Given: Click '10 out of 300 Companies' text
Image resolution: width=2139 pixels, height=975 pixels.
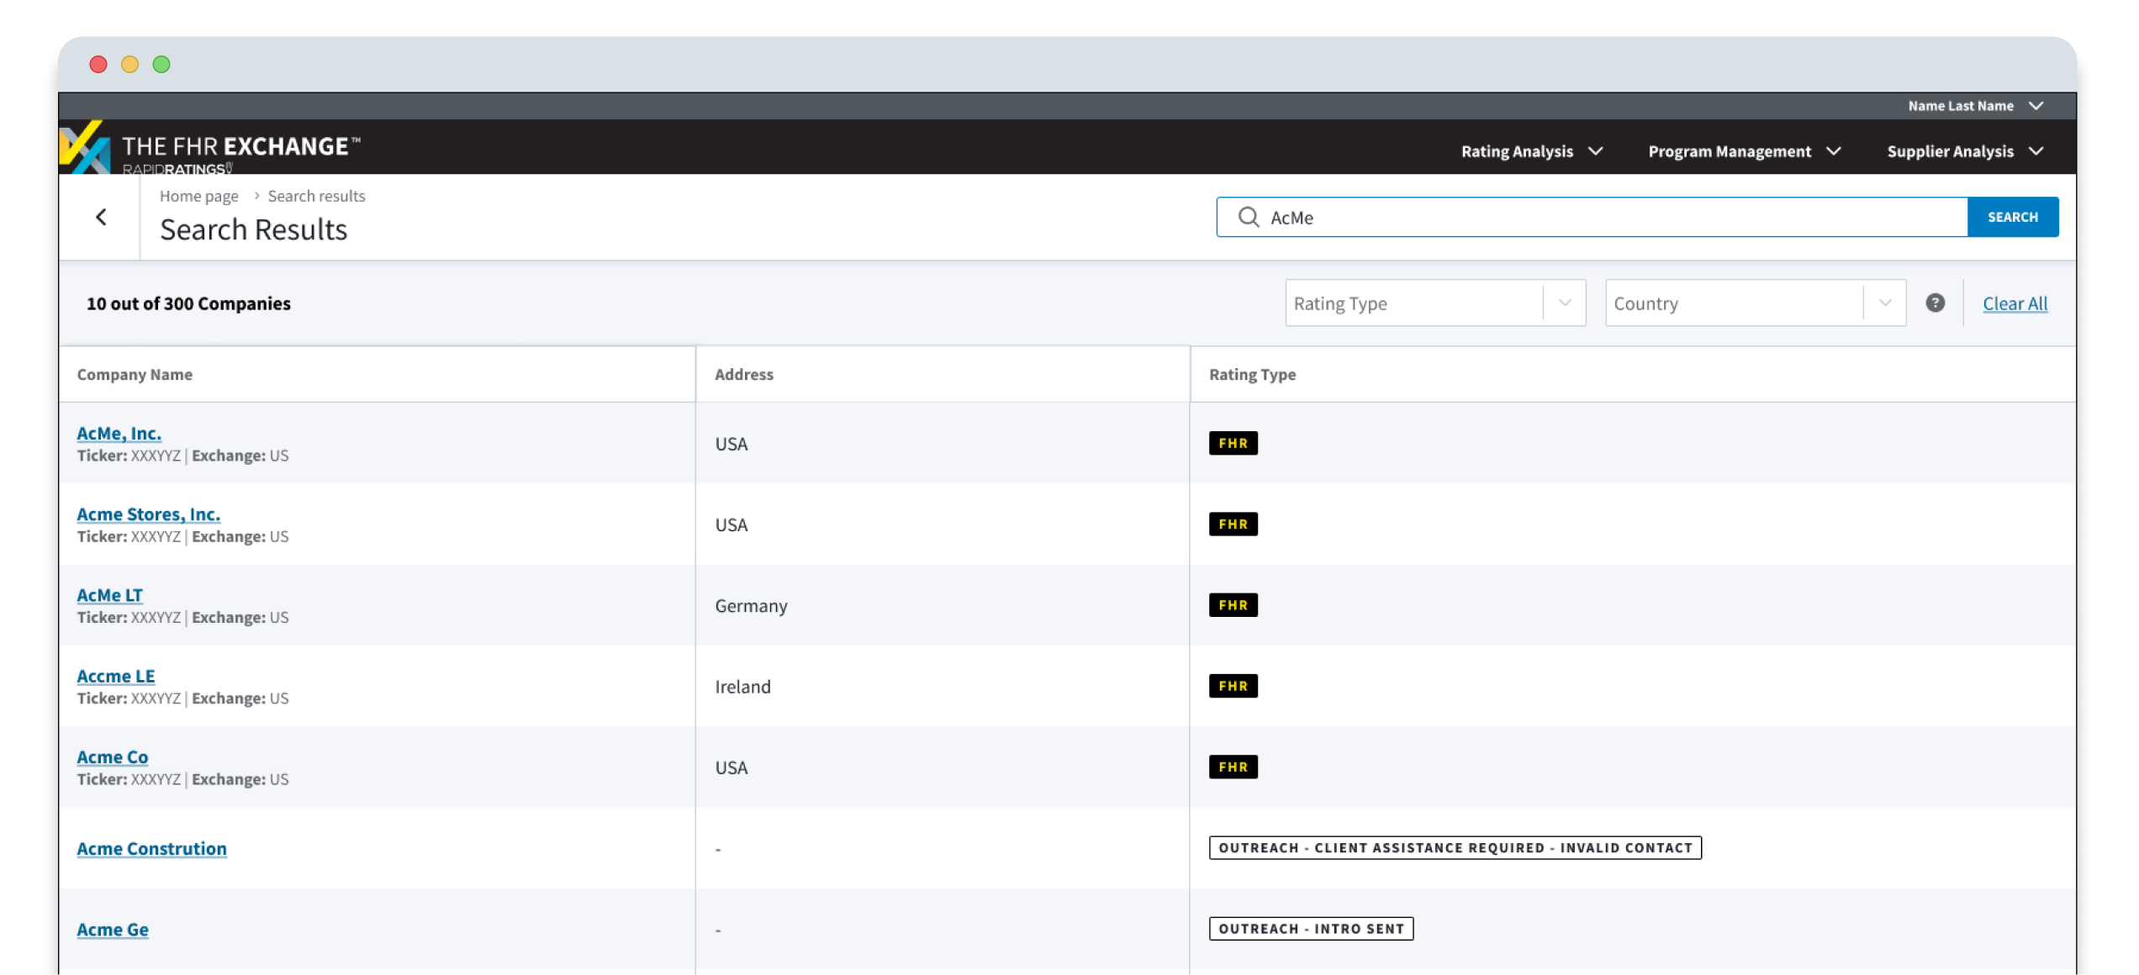Looking at the screenshot, I should [188, 303].
